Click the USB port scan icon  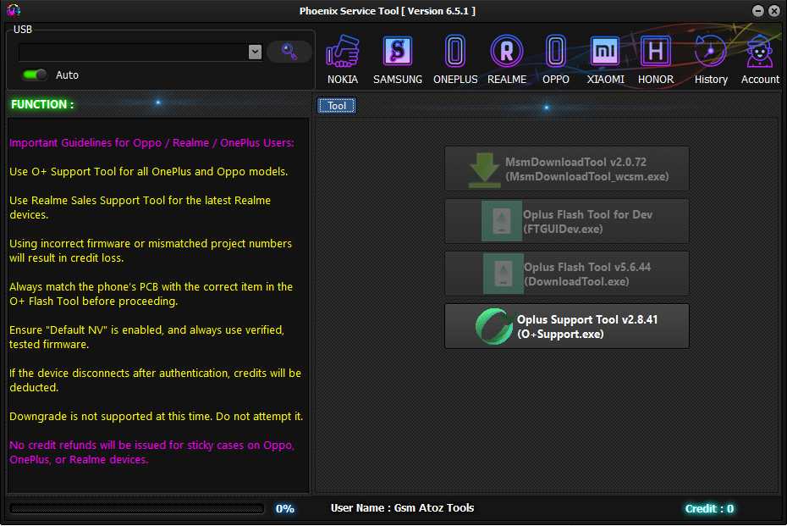[289, 52]
